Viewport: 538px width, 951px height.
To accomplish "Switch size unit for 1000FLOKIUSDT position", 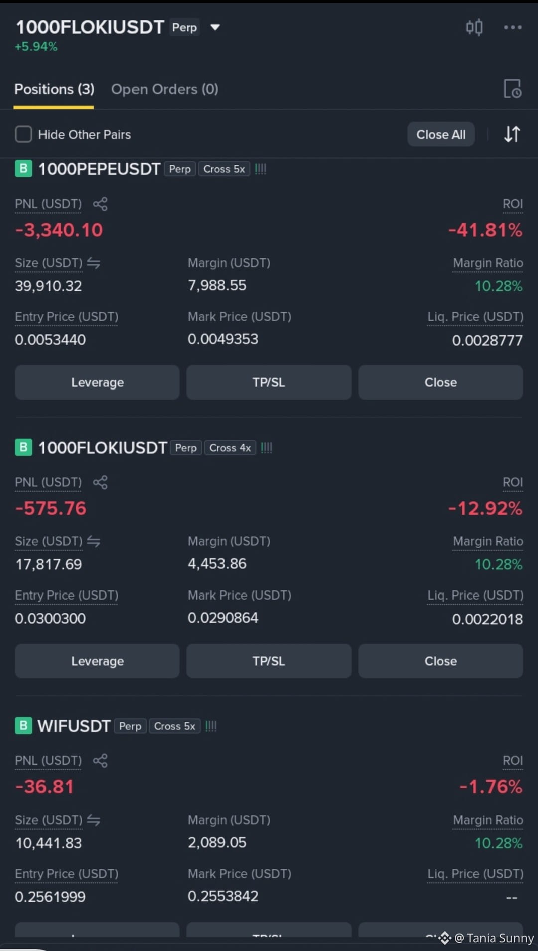I will pyautogui.click(x=94, y=541).
